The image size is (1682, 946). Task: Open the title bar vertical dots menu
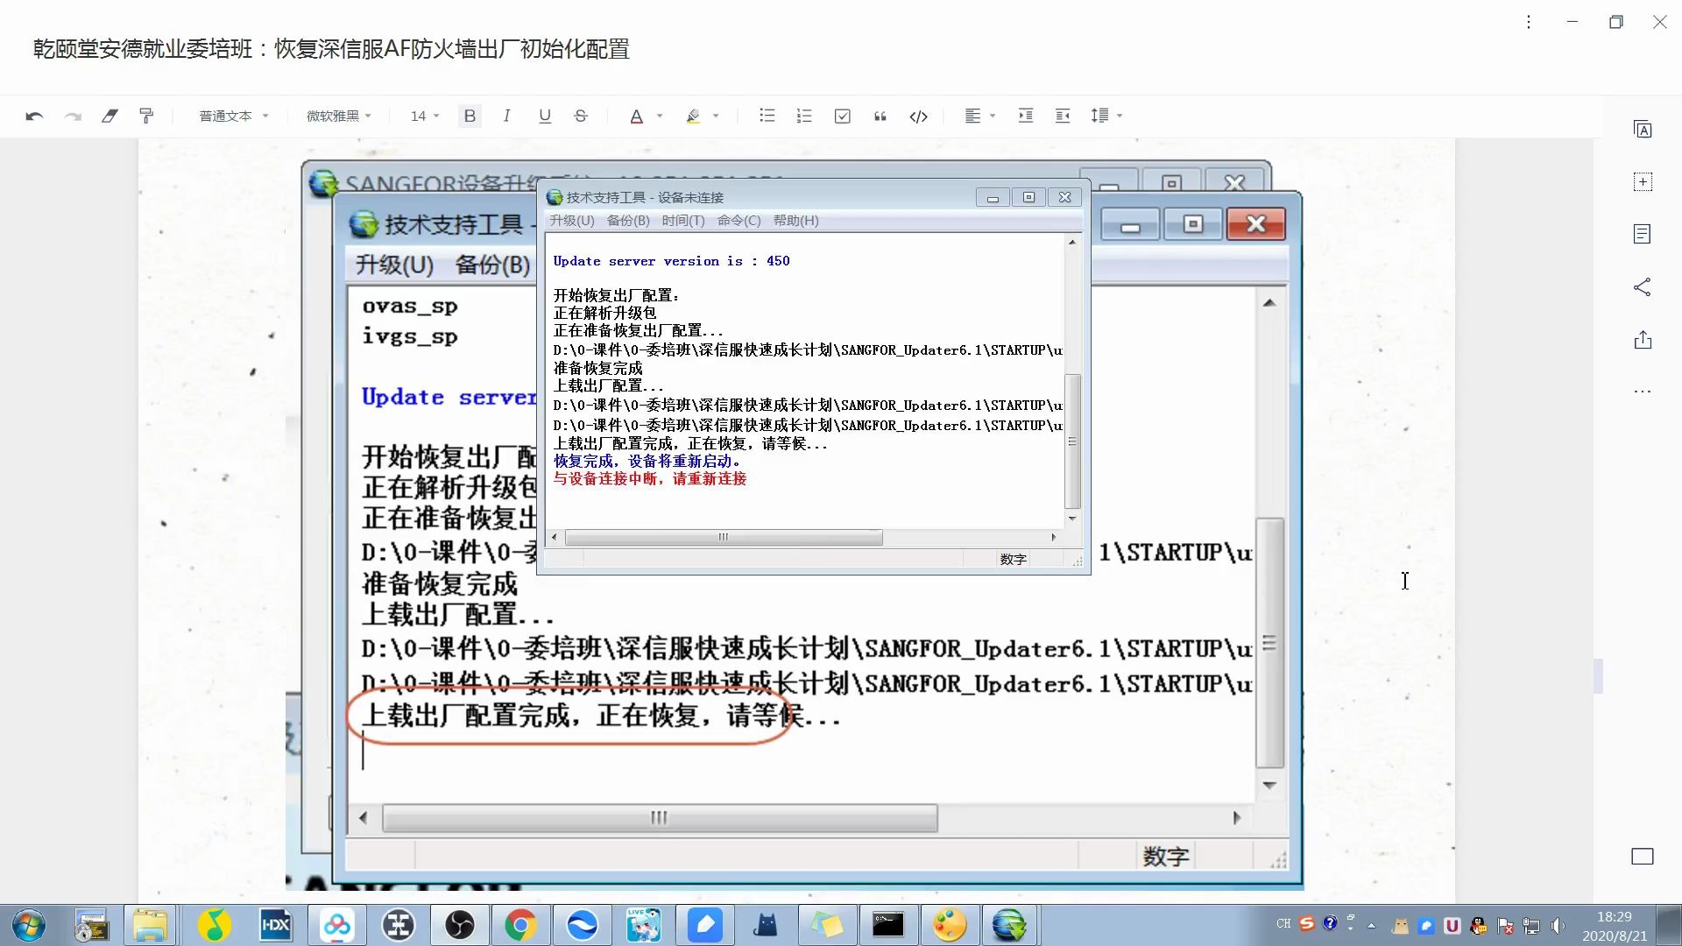[1529, 22]
